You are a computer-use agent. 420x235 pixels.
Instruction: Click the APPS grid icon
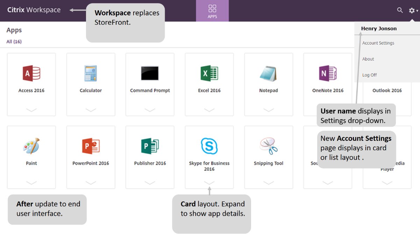point(212,8)
